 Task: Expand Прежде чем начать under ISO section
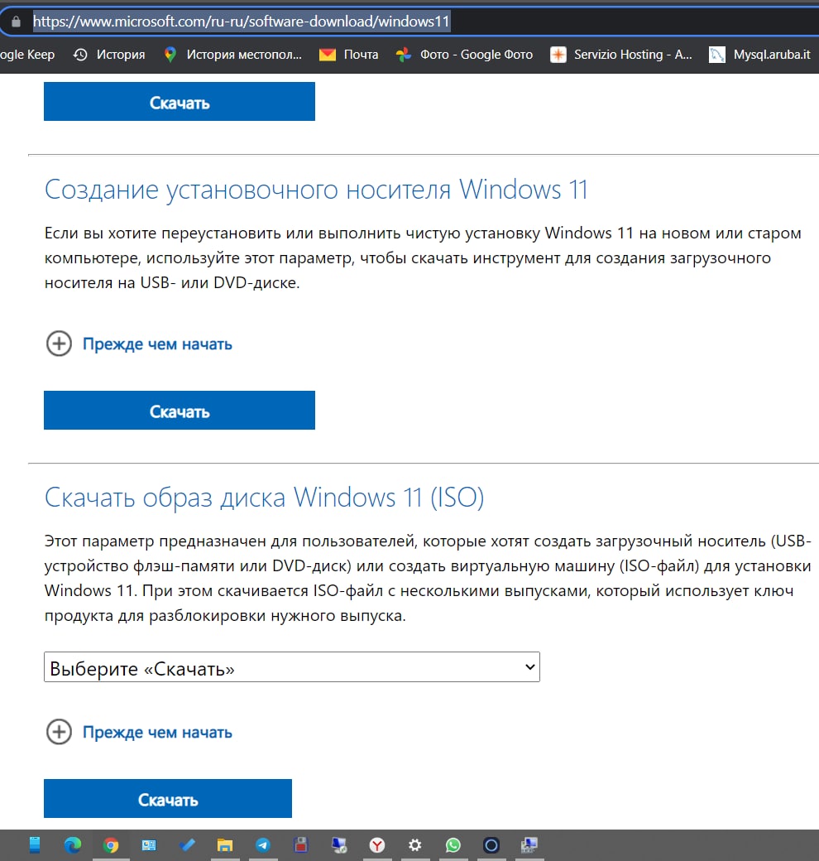157,733
